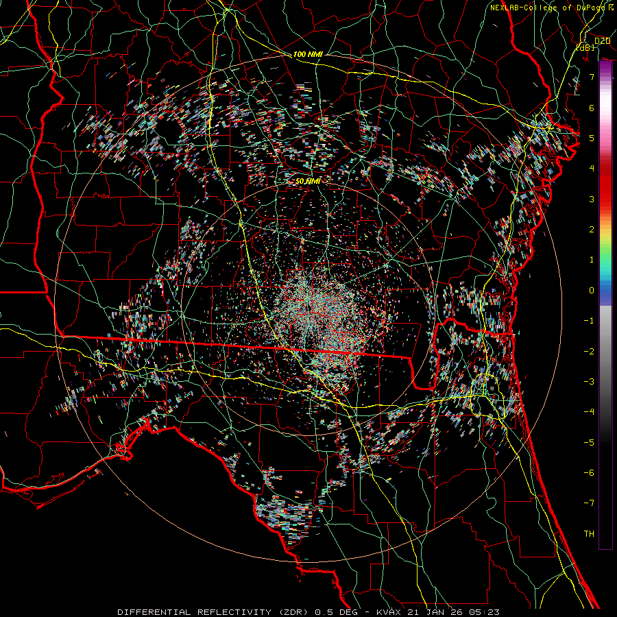This screenshot has width=617, height=617.
Task: Click the -3 dB scale value
Action: click(x=589, y=382)
